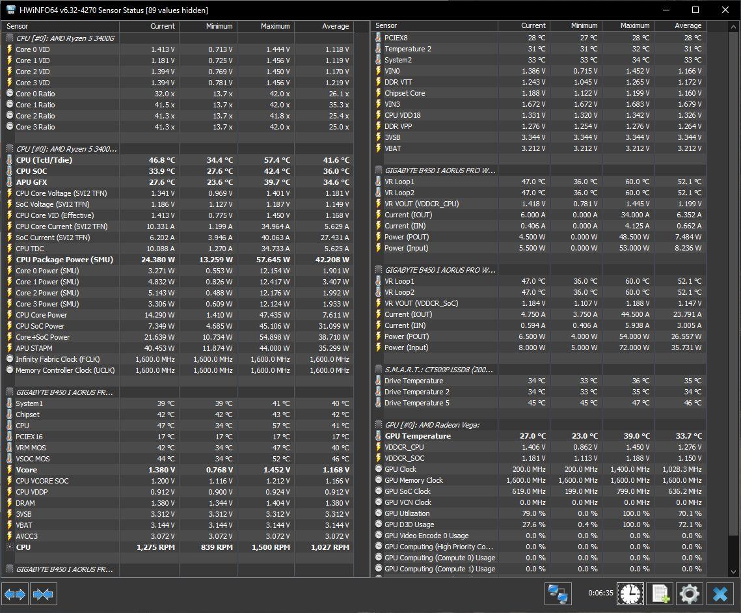
Task: Select the Core 3 Power (SMU) row
Action: tap(178, 304)
